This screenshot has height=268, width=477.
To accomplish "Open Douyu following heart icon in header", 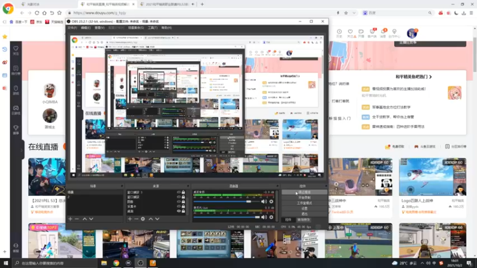I will coord(350,33).
